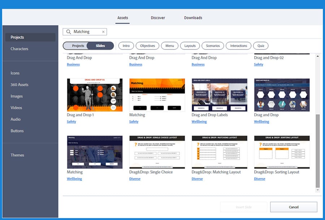Clear the Matching search text
This screenshot has height=220, width=325.
[103, 32]
